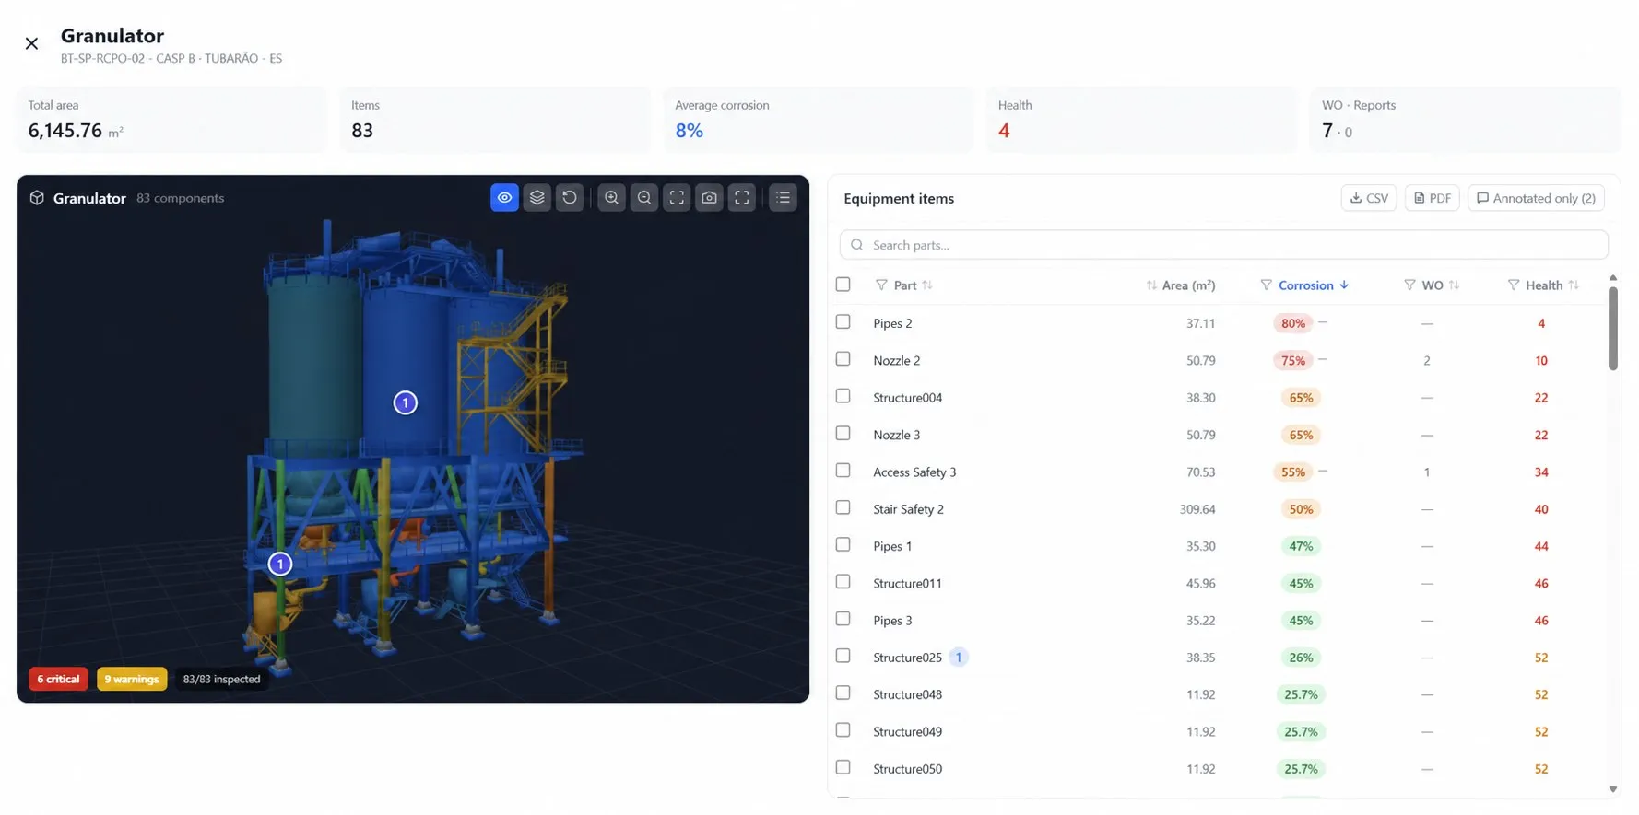Zoom out of the 3D model
Viewport: 1639px width, 815px height.
[644, 197]
